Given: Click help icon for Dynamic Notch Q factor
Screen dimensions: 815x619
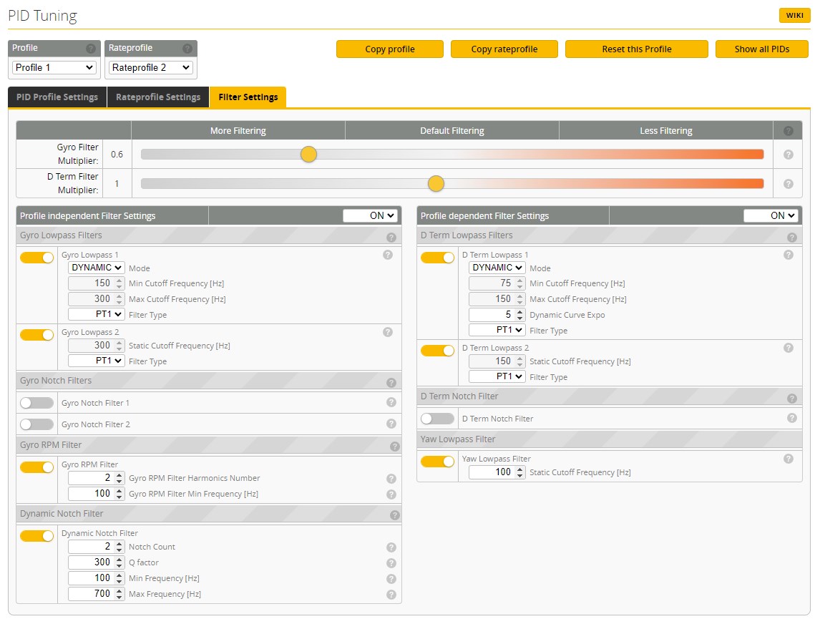Looking at the screenshot, I should click(x=391, y=563).
